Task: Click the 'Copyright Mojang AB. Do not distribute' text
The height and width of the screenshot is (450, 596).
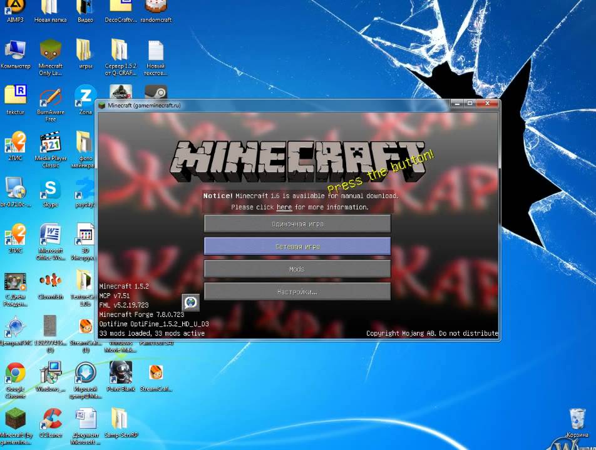Action: pyautogui.click(x=432, y=333)
